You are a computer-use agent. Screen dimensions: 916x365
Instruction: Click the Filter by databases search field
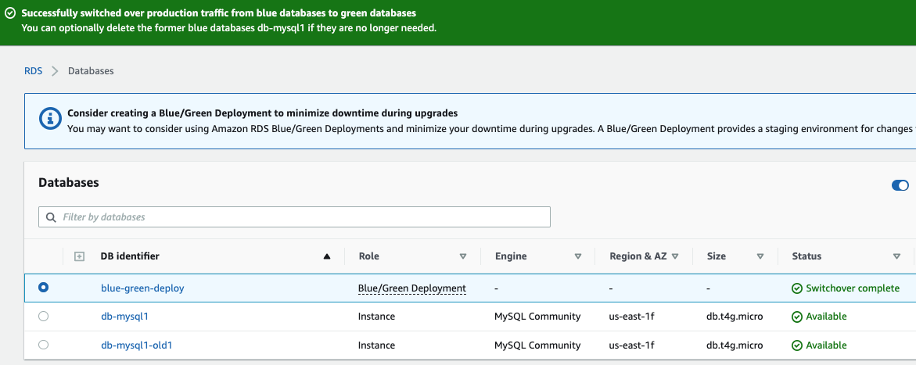(297, 216)
